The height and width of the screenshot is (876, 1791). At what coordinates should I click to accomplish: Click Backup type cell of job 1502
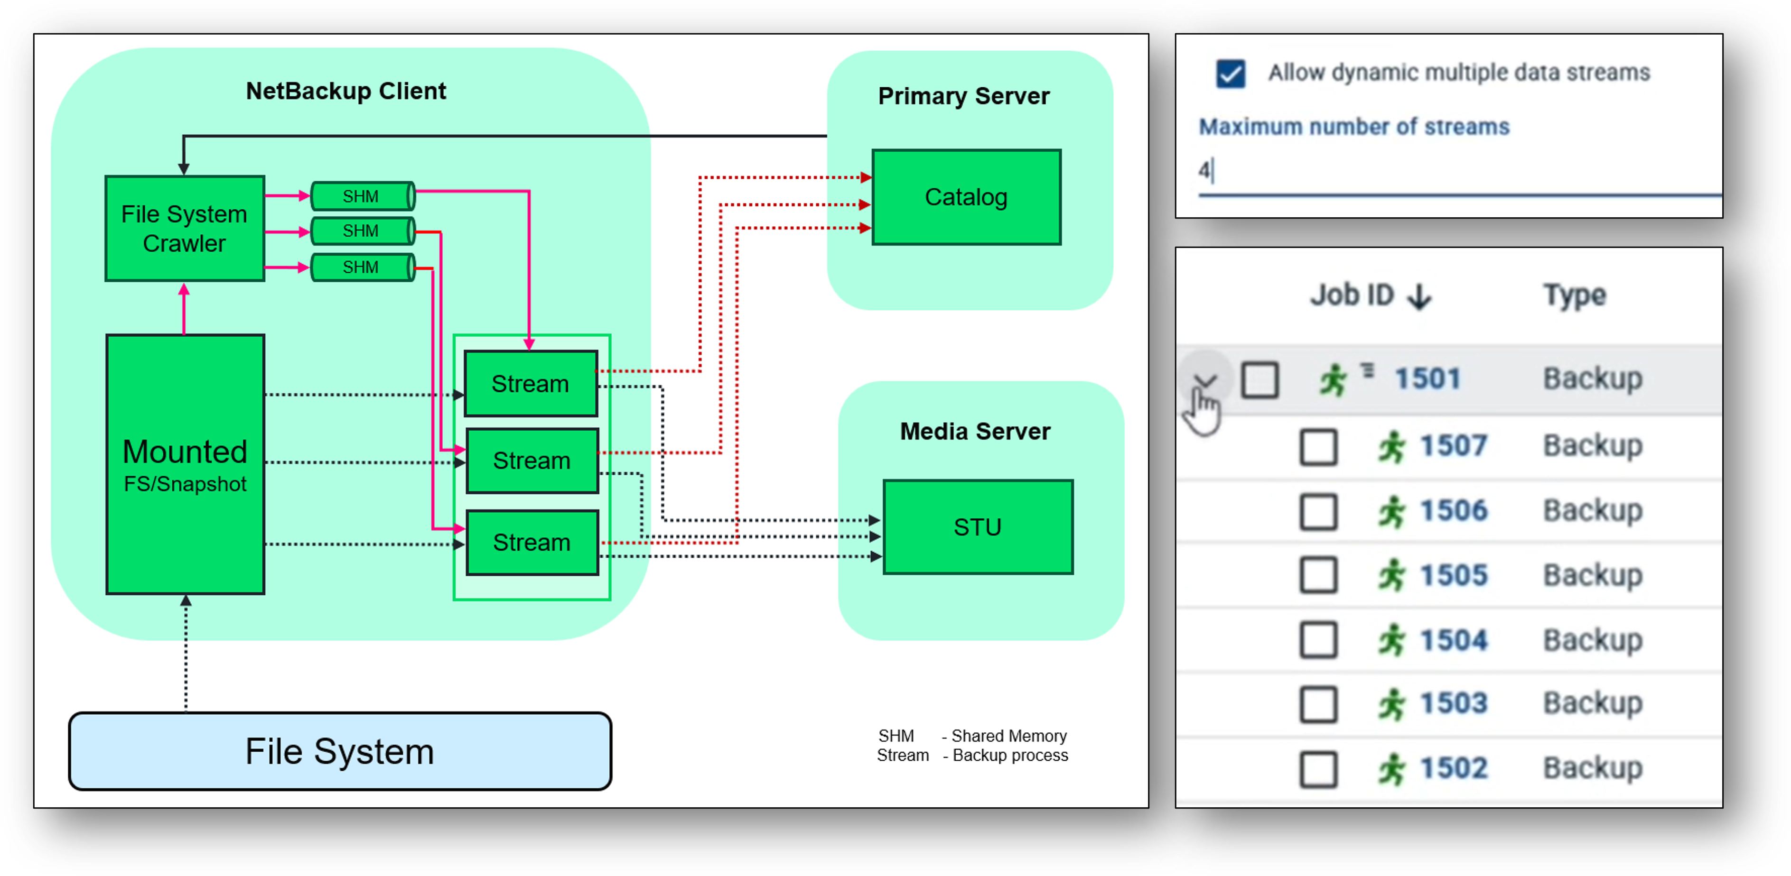(1593, 769)
